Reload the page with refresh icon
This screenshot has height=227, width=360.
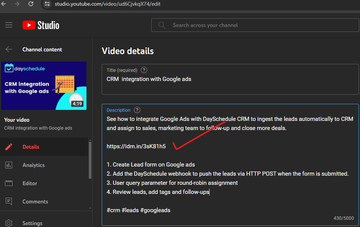tap(31, 4)
